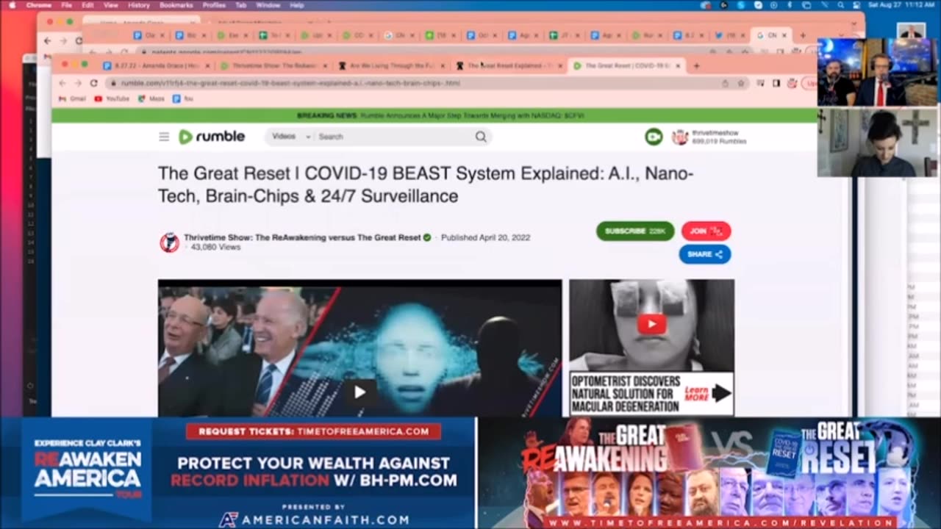Image resolution: width=941 pixels, height=529 pixels.
Task: Switch to Thrivetime Show tab
Action: pos(273,65)
